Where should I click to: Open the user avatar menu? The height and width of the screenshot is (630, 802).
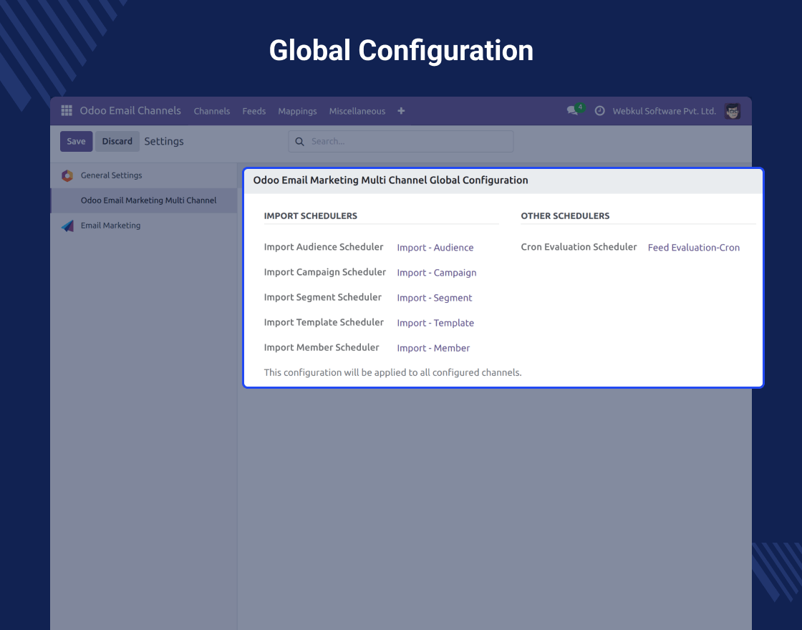[x=733, y=111]
